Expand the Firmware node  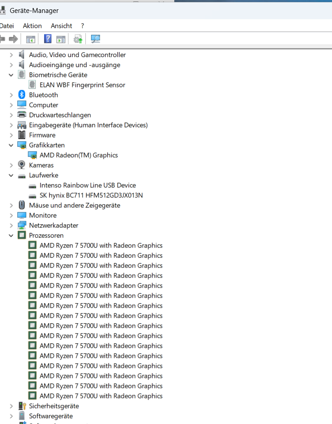[11, 135]
